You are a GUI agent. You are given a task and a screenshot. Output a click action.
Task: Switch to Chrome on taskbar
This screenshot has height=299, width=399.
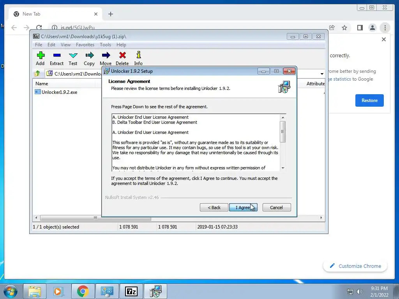(83, 291)
